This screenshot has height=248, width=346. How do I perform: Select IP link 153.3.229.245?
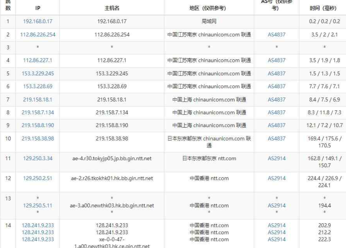coord(38,74)
